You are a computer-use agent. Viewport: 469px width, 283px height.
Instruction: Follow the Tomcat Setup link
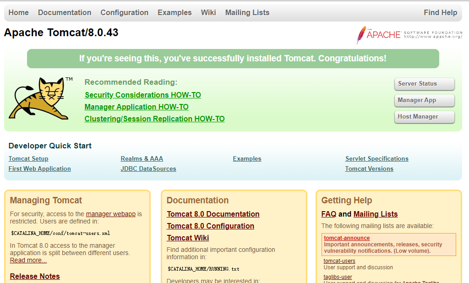[x=28, y=159]
